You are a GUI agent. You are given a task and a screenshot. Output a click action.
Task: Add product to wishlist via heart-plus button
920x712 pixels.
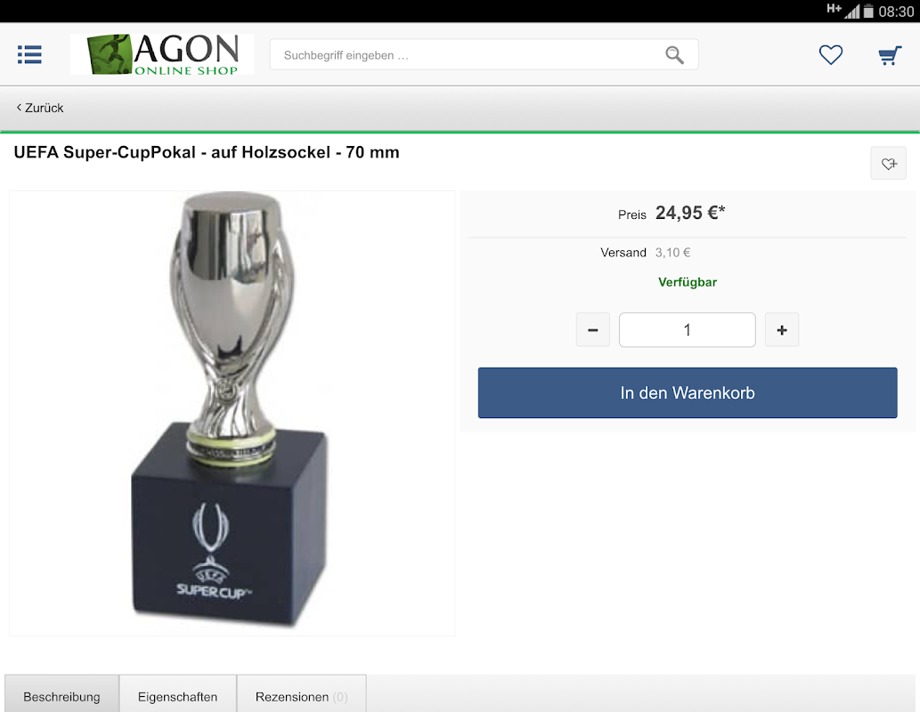[888, 164]
